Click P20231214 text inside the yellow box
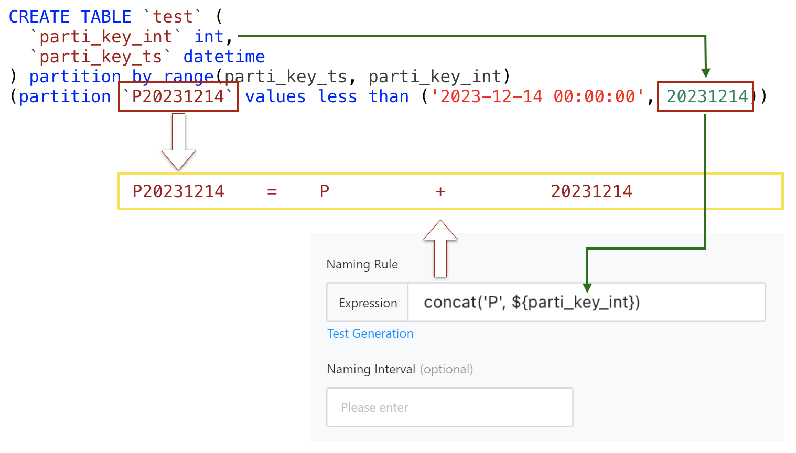Screen dimensions: 796x453 point(178,191)
